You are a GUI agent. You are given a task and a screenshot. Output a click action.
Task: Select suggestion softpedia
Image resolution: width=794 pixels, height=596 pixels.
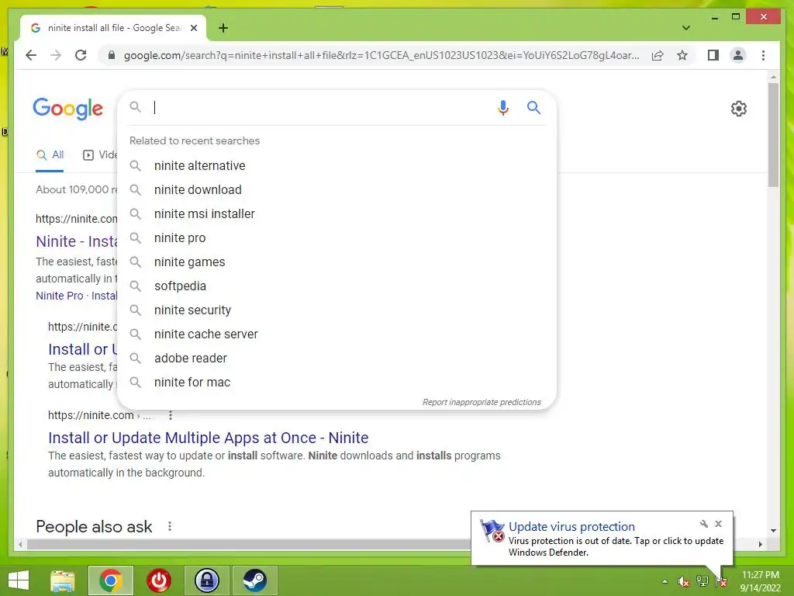pos(337,286)
